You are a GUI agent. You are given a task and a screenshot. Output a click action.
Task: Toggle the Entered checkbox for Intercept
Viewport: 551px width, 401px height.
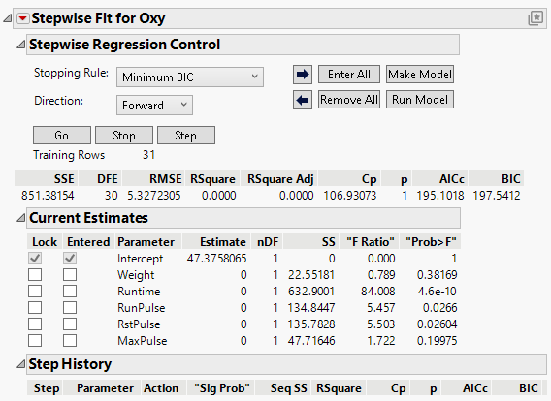pos(70,259)
